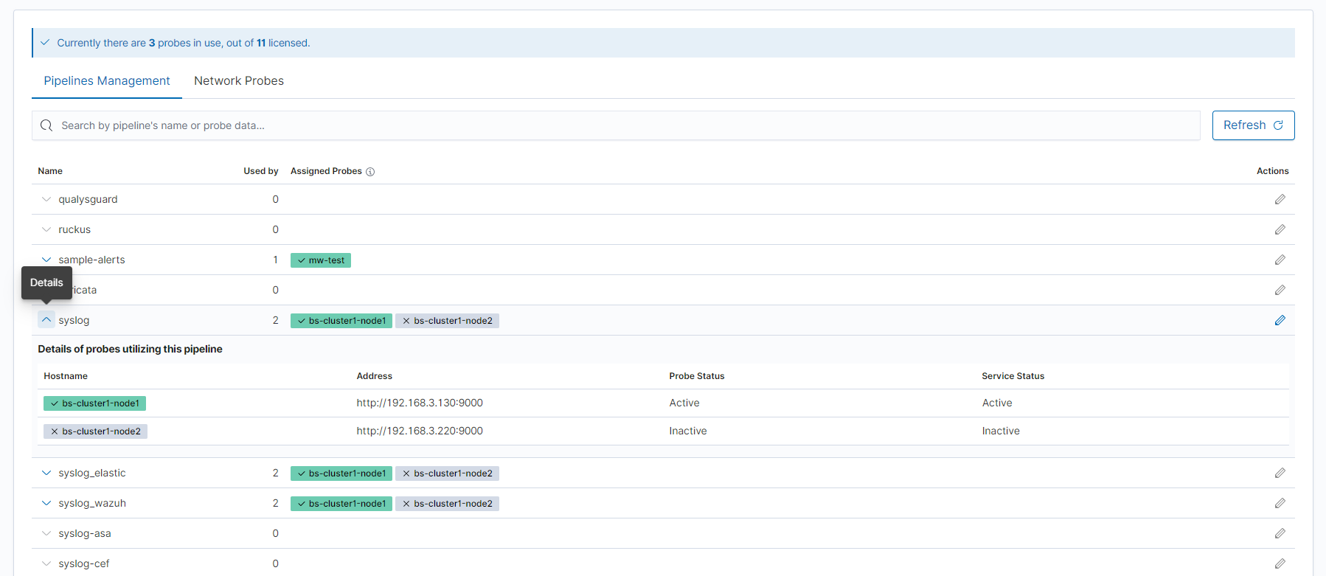
Task: Collapse the syslog pipeline details
Action: 46,320
